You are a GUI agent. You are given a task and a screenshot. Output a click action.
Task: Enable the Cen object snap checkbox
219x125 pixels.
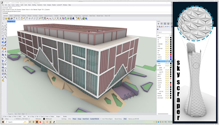pos(22,117)
